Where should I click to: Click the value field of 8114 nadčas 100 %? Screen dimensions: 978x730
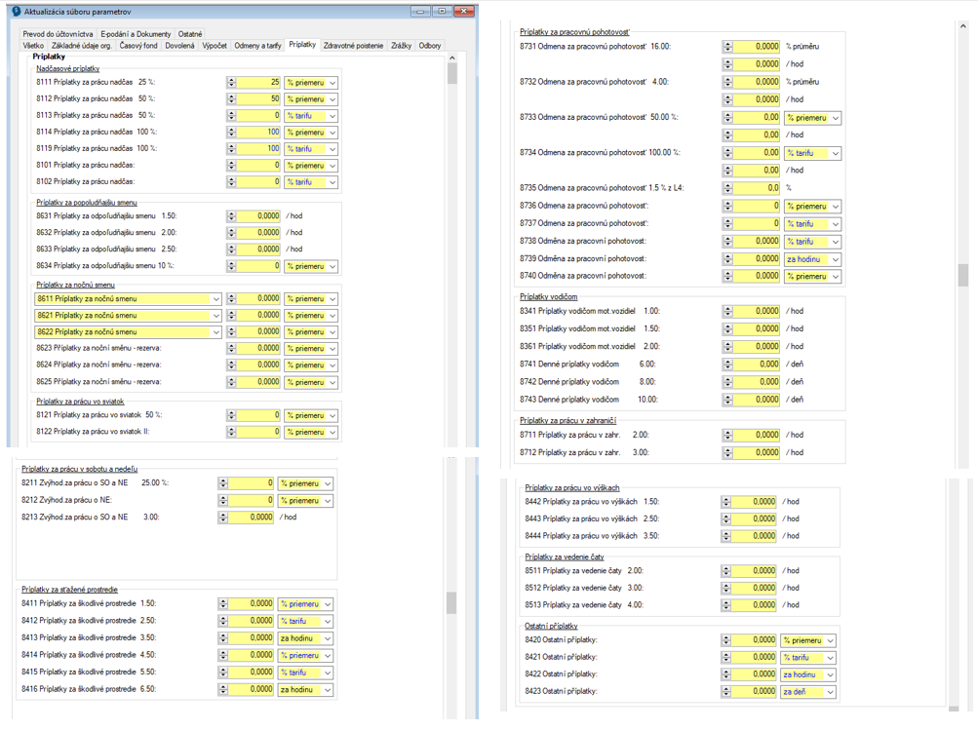258,133
